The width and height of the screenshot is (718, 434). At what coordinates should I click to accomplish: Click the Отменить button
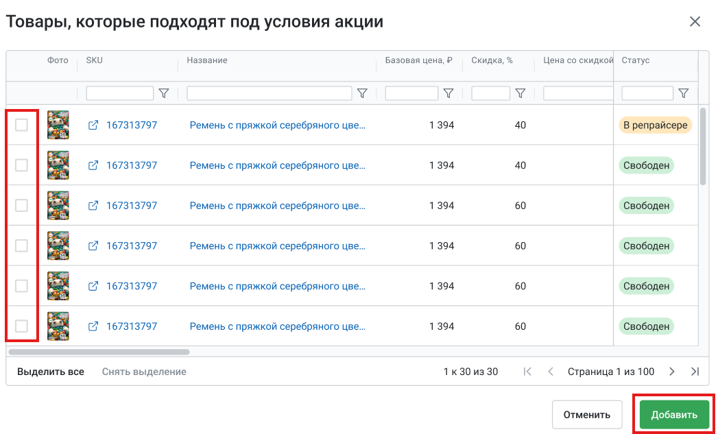(x=587, y=415)
